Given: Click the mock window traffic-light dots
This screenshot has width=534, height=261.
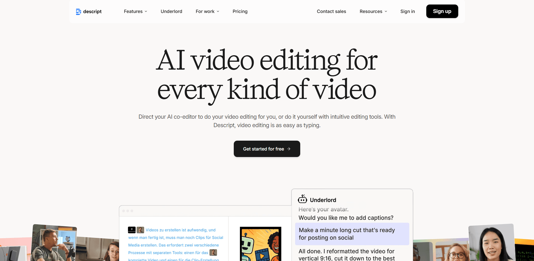Looking at the screenshot, I should 128,211.
